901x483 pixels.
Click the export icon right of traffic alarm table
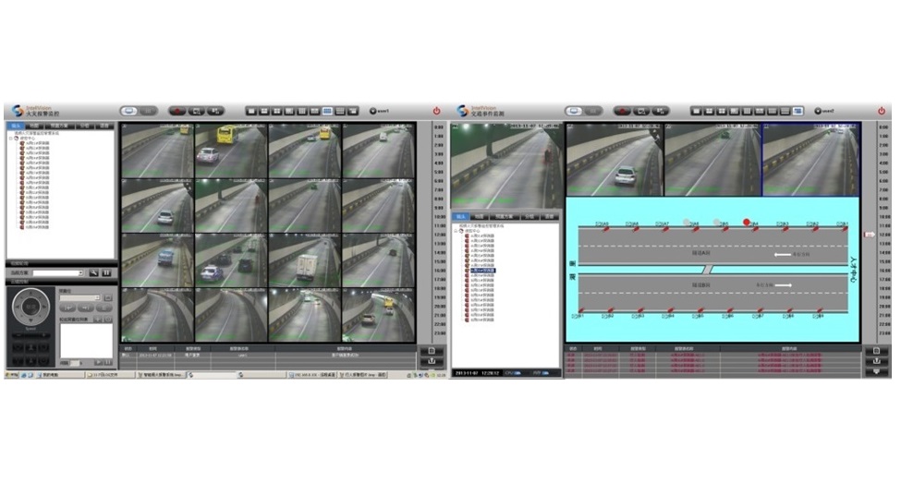click(876, 361)
